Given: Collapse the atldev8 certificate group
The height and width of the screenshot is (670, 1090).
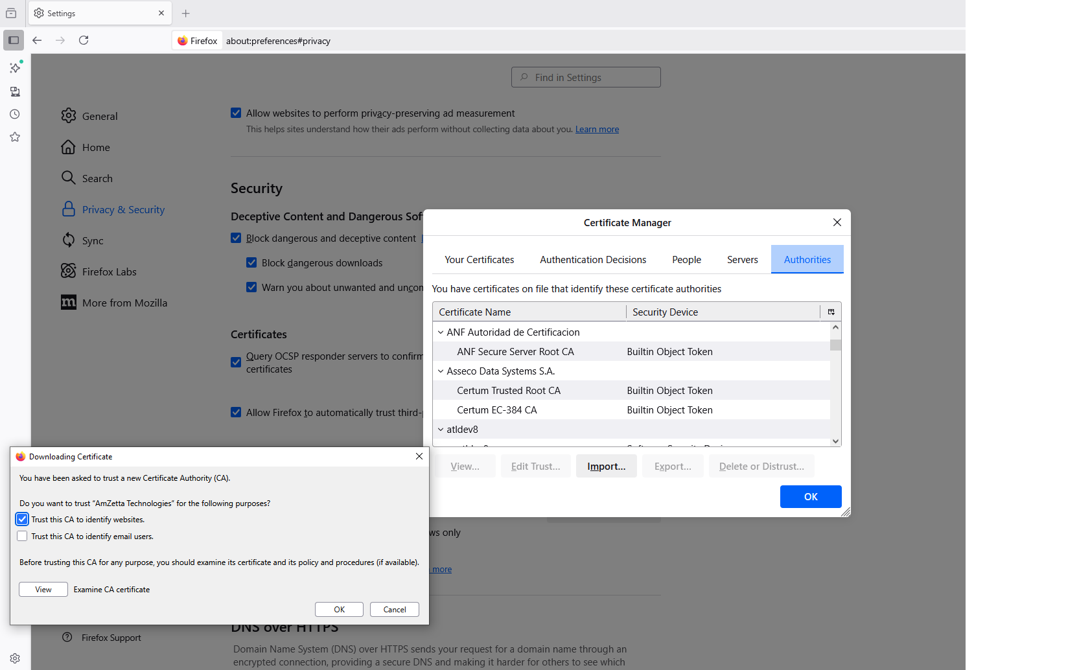Looking at the screenshot, I should pyautogui.click(x=441, y=430).
